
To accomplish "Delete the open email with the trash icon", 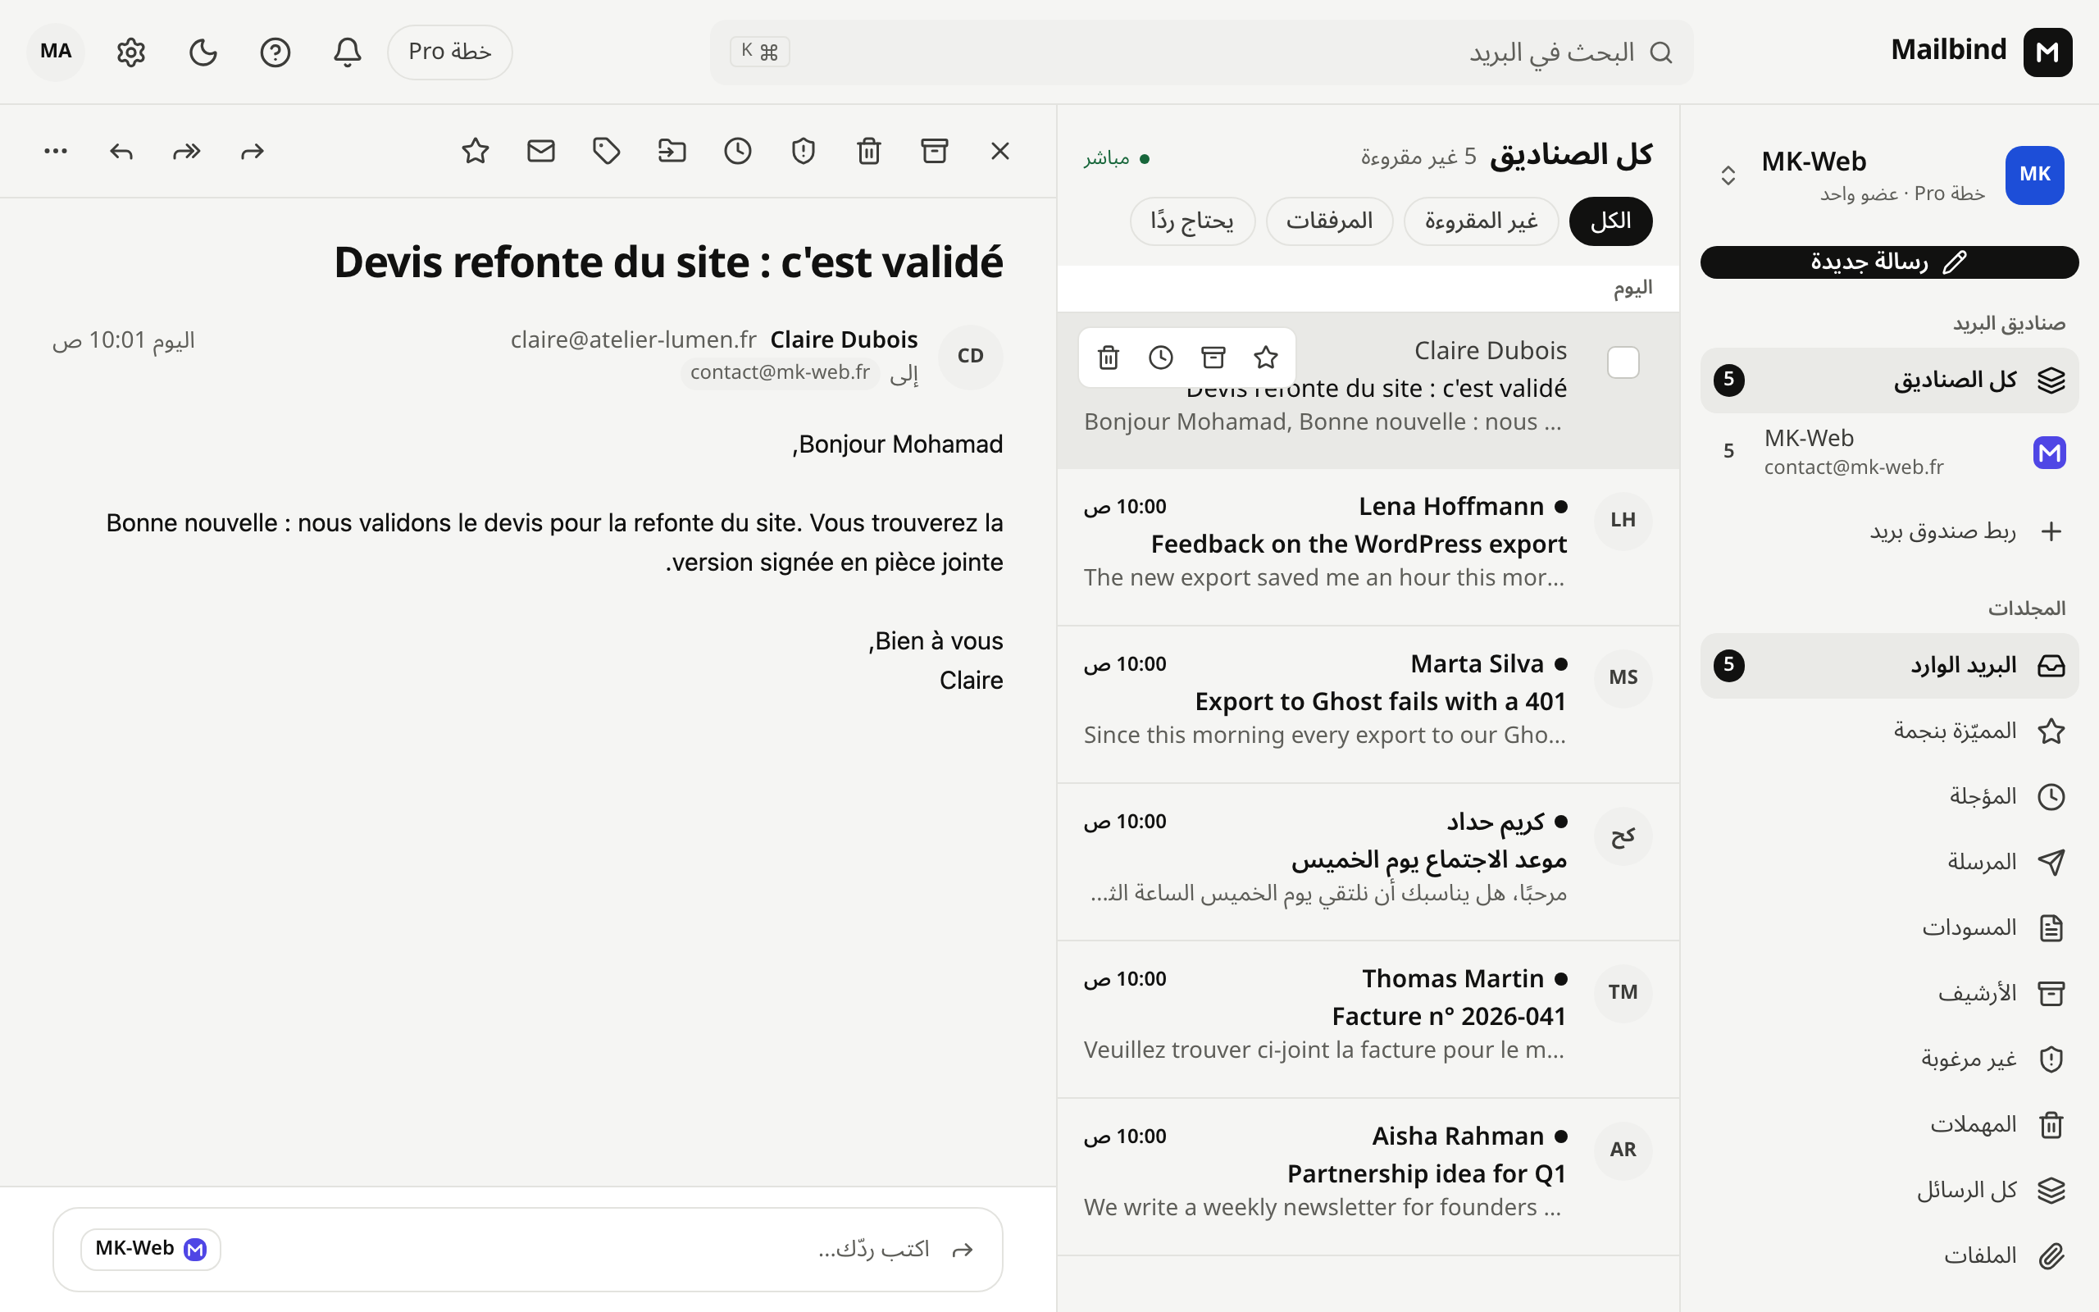I will coord(869,152).
